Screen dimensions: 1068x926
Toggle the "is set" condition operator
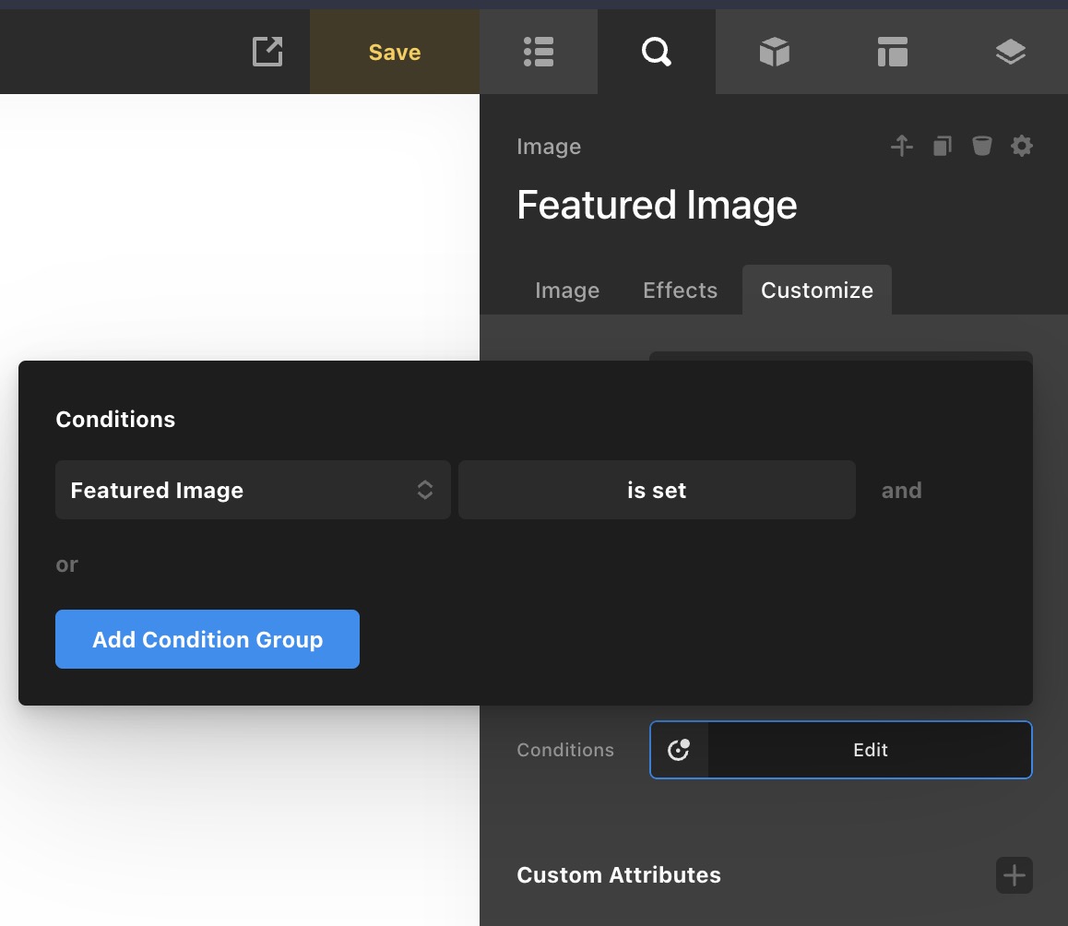(656, 490)
